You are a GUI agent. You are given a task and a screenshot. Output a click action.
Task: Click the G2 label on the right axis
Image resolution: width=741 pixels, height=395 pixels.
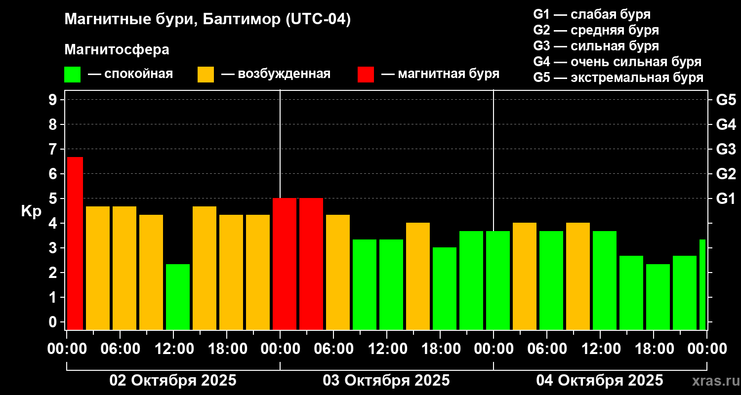coord(726,174)
